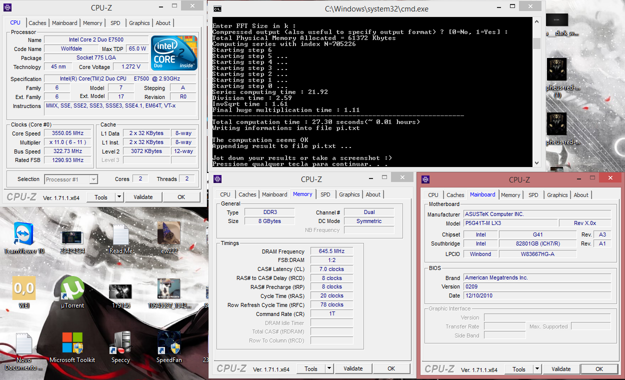The image size is (625, 380).
Task: Click the title bar icon of CPU-Z's Memory window
Action: pos(217,179)
